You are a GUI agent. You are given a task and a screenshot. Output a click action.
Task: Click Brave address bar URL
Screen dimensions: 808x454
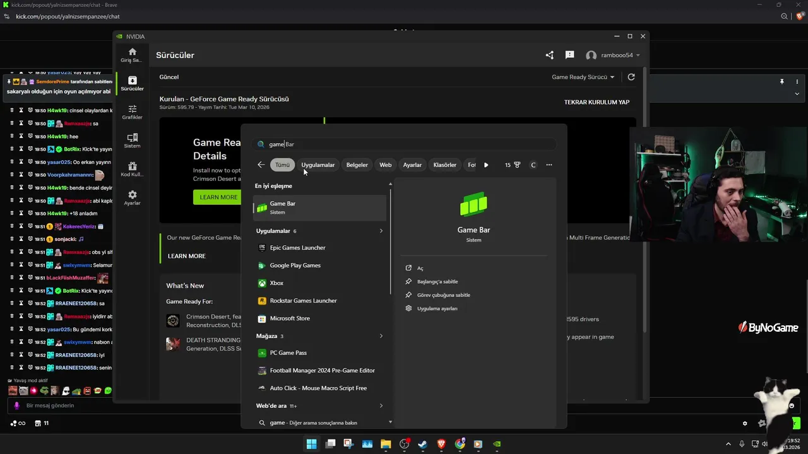pyautogui.click(x=68, y=16)
